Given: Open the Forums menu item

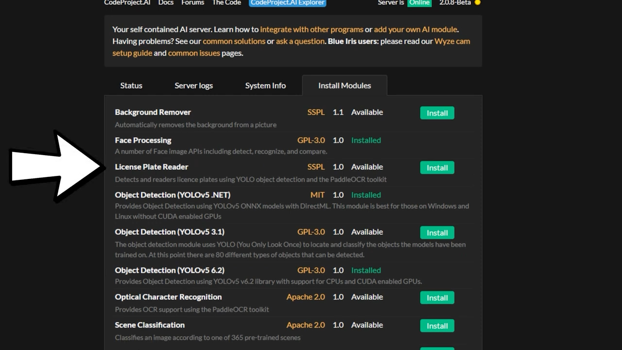Looking at the screenshot, I should [x=192, y=2].
